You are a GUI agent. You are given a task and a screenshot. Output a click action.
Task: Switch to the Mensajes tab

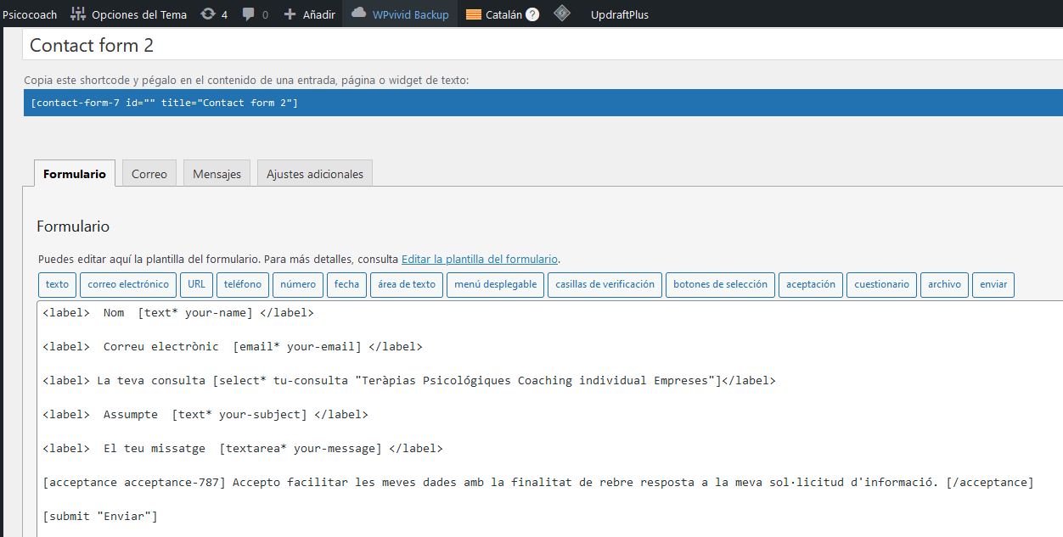[x=217, y=174]
